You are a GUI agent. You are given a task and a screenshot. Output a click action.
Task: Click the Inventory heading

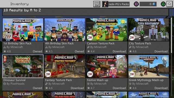click(x=19, y=4)
